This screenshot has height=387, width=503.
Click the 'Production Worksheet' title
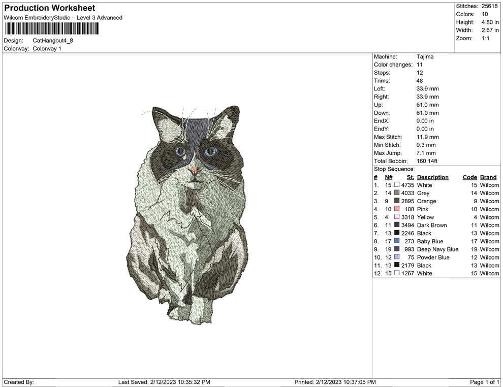click(50, 8)
